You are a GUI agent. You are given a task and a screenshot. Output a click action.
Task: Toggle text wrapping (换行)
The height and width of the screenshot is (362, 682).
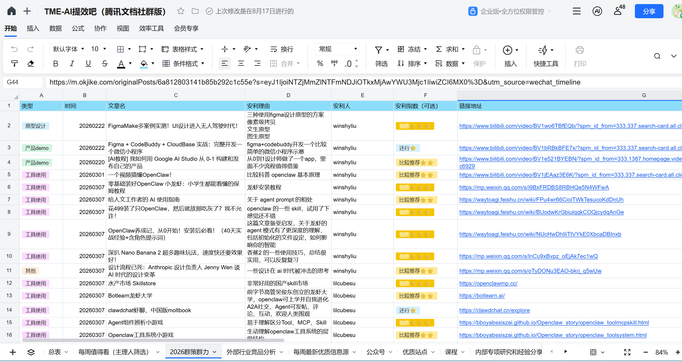point(282,49)
